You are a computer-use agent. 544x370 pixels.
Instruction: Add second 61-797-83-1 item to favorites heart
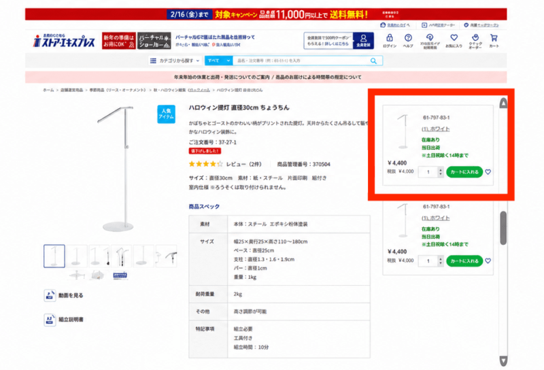[488, 260]
